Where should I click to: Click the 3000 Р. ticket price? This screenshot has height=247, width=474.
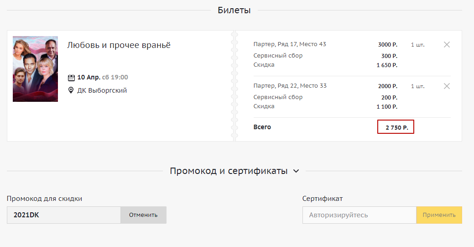click(387, 45)
